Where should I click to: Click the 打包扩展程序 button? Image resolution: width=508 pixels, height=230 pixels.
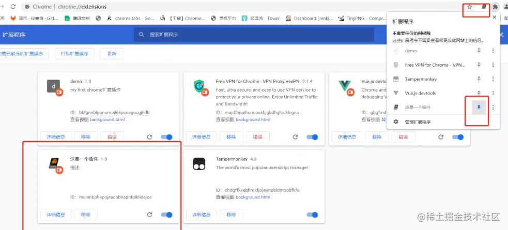click(74, 54)
